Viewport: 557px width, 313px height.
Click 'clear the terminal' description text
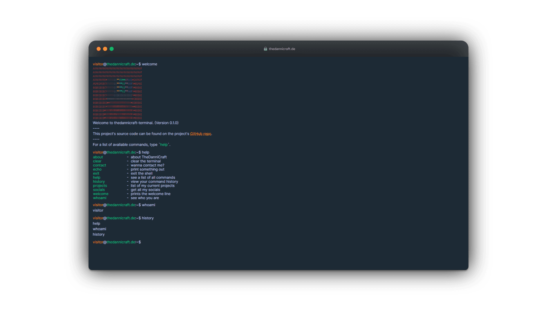[146, 161]
